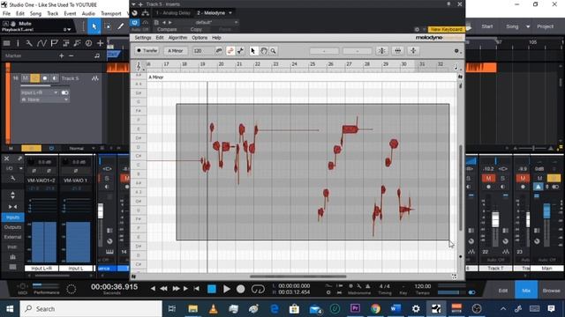Select Melodyne's hand scroll tool
The height and width of the screenshot is (317, 565).
point(264,51)
